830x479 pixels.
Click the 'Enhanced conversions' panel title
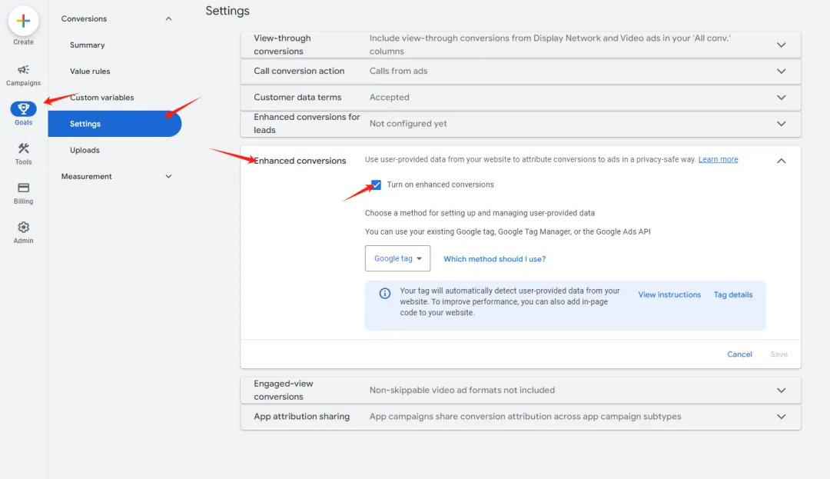click(x=300, y=161)
